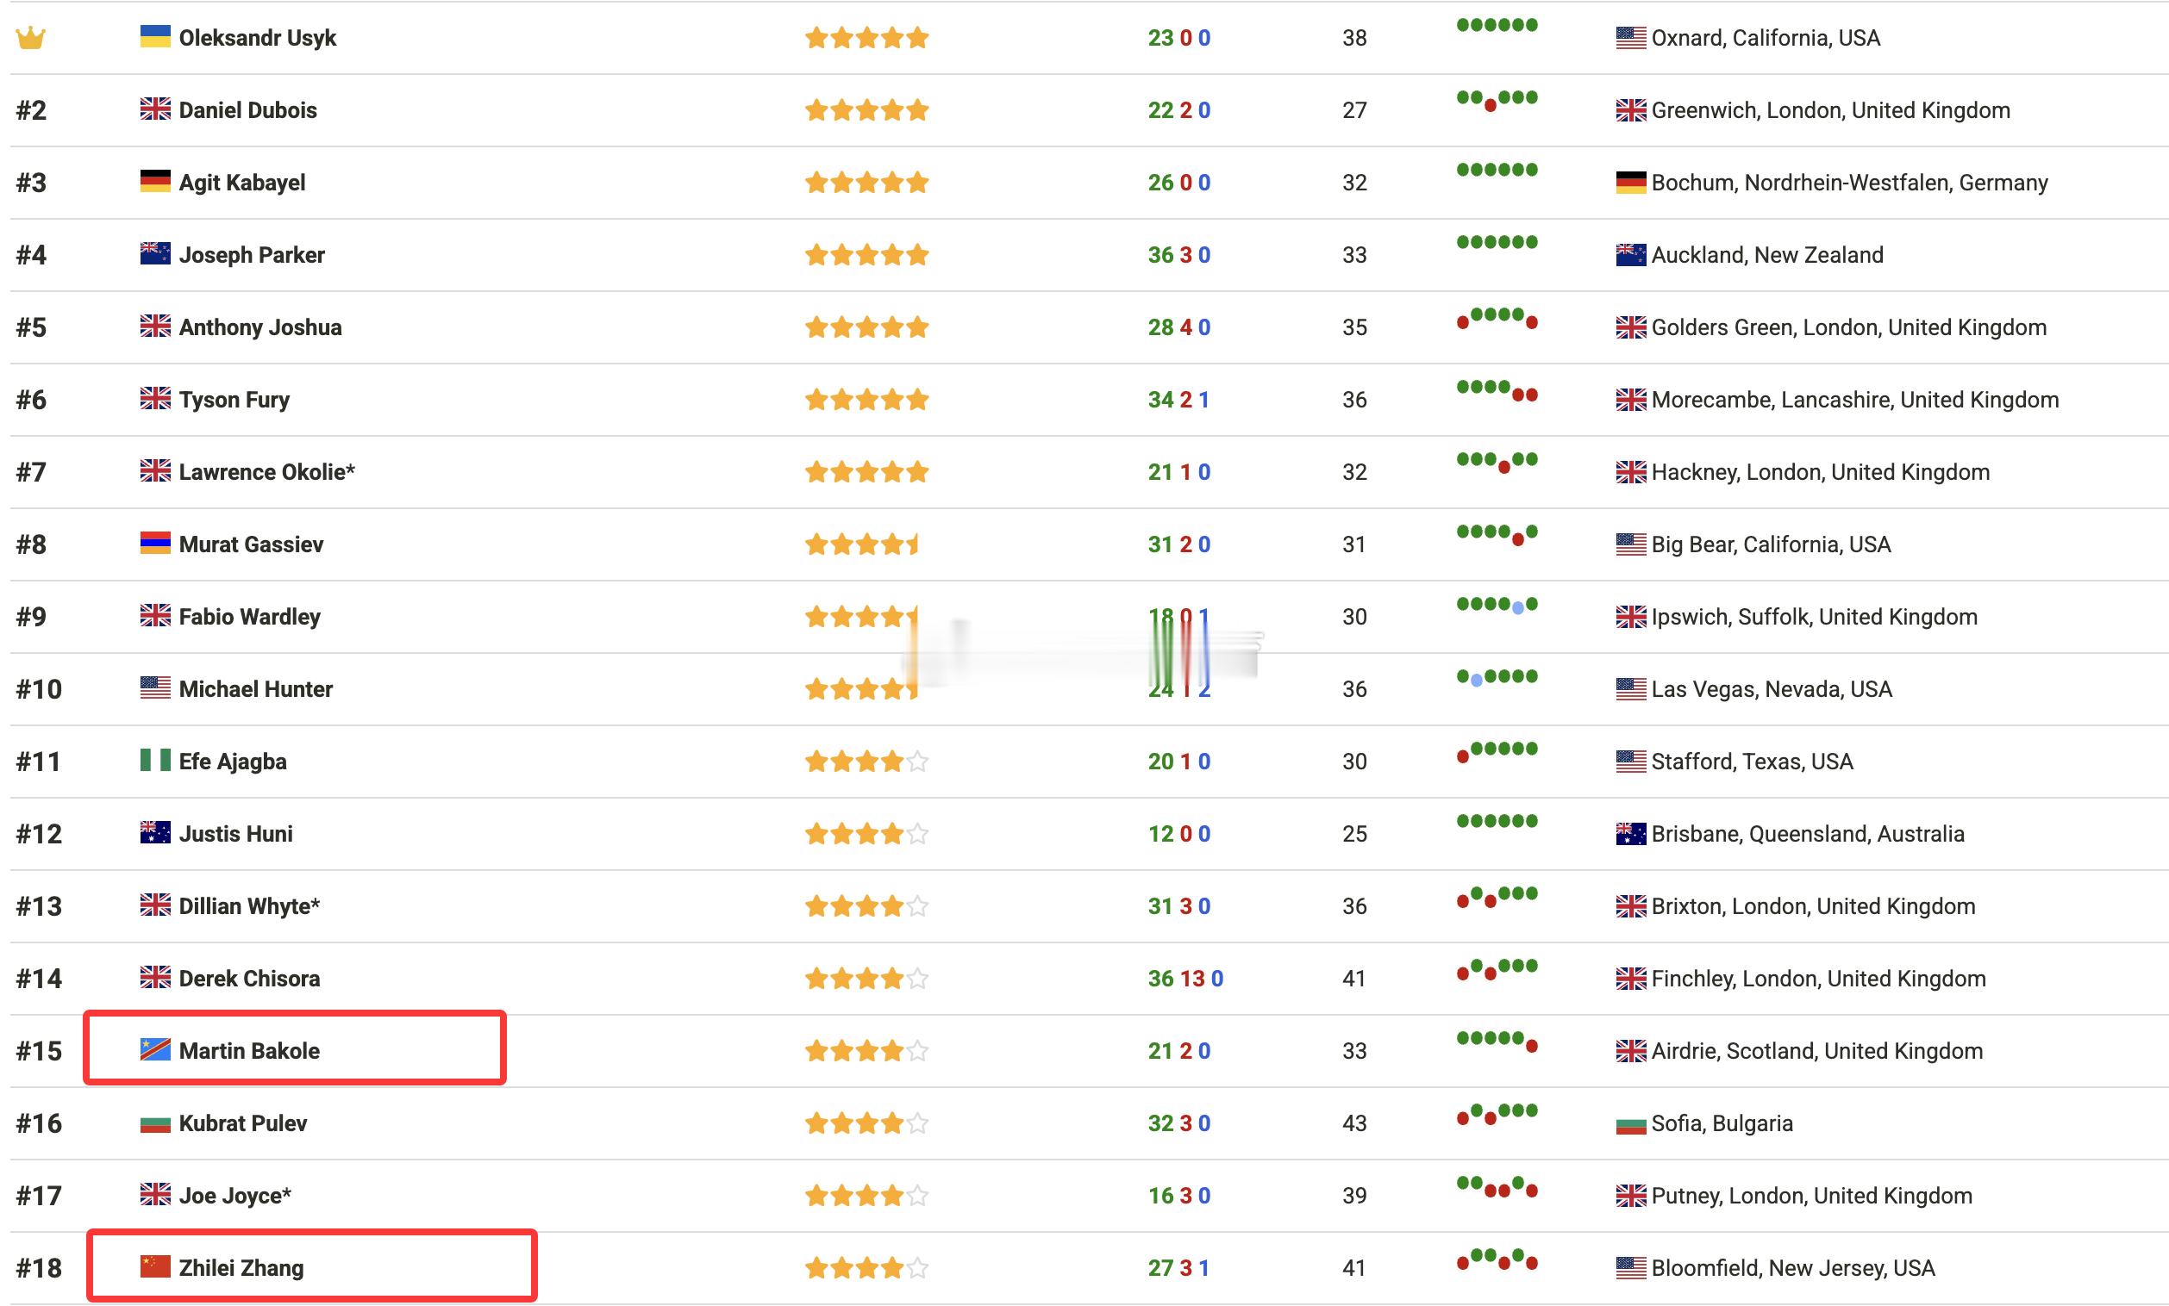Viewport: 2169px width, 1306px height.
Task: Click residence Big Bear, California, USA
Action: coord(1770,544)
